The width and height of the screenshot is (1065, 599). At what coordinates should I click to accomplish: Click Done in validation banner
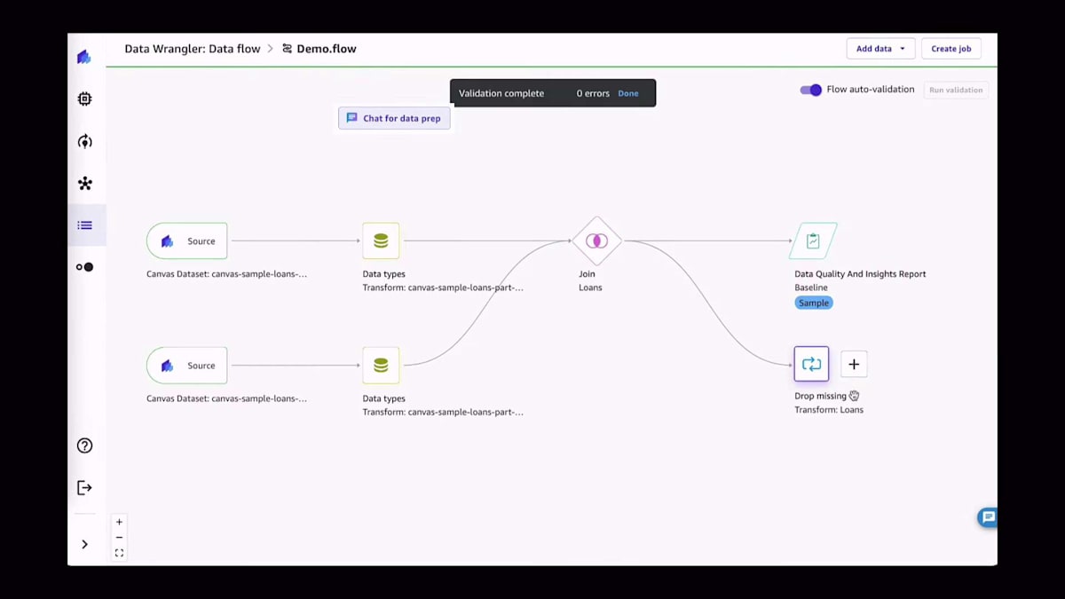(x=627, y=93)
